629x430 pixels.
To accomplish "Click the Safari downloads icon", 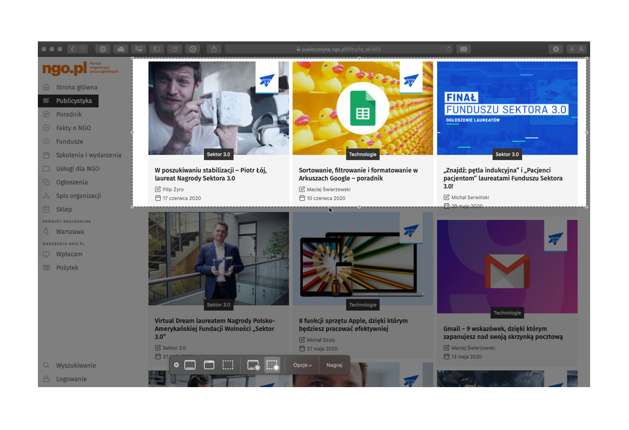I will [556, 49].
